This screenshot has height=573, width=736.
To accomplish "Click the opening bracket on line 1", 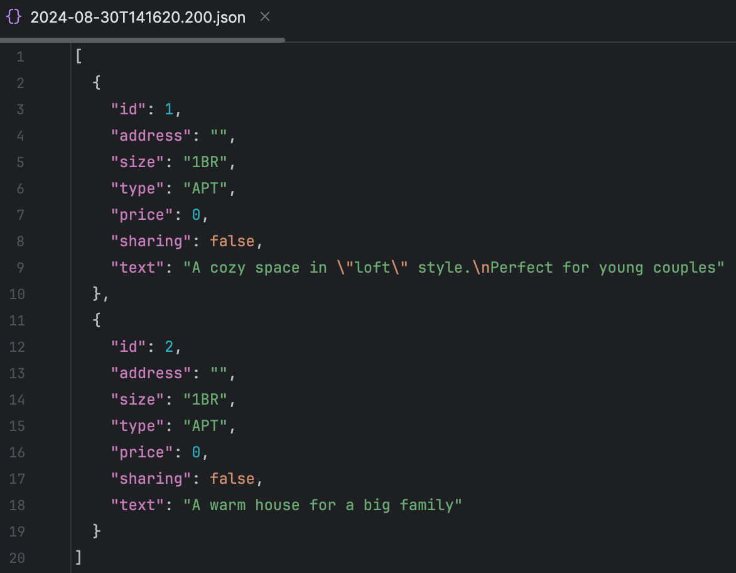I will coord(77,56).
